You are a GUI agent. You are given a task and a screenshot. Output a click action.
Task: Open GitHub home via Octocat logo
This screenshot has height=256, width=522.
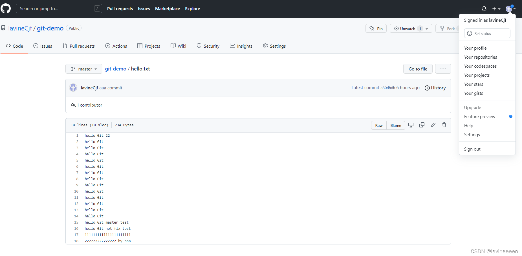tap(5, 9)
